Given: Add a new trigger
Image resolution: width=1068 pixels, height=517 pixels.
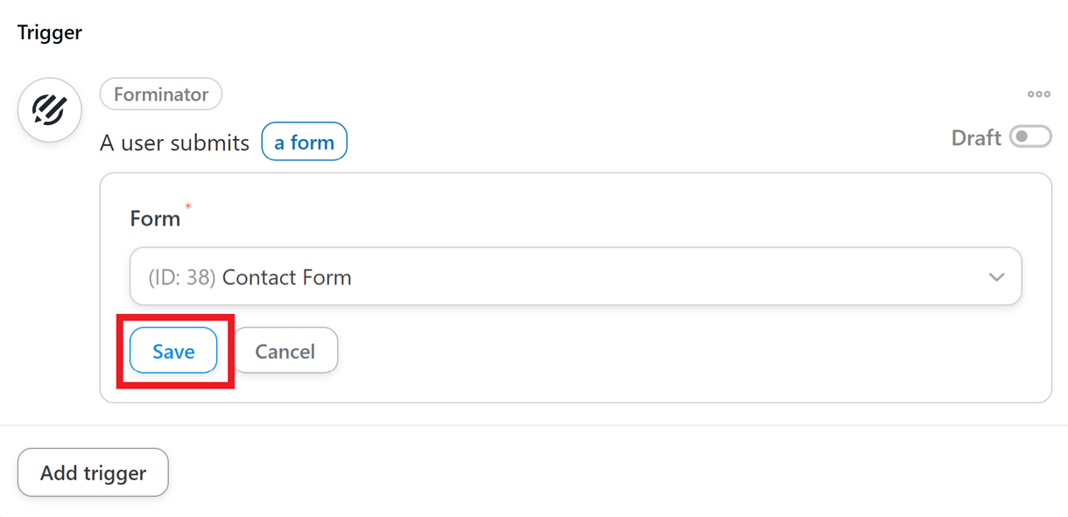Looking at the screenshot, I should [x=93, y=472].
